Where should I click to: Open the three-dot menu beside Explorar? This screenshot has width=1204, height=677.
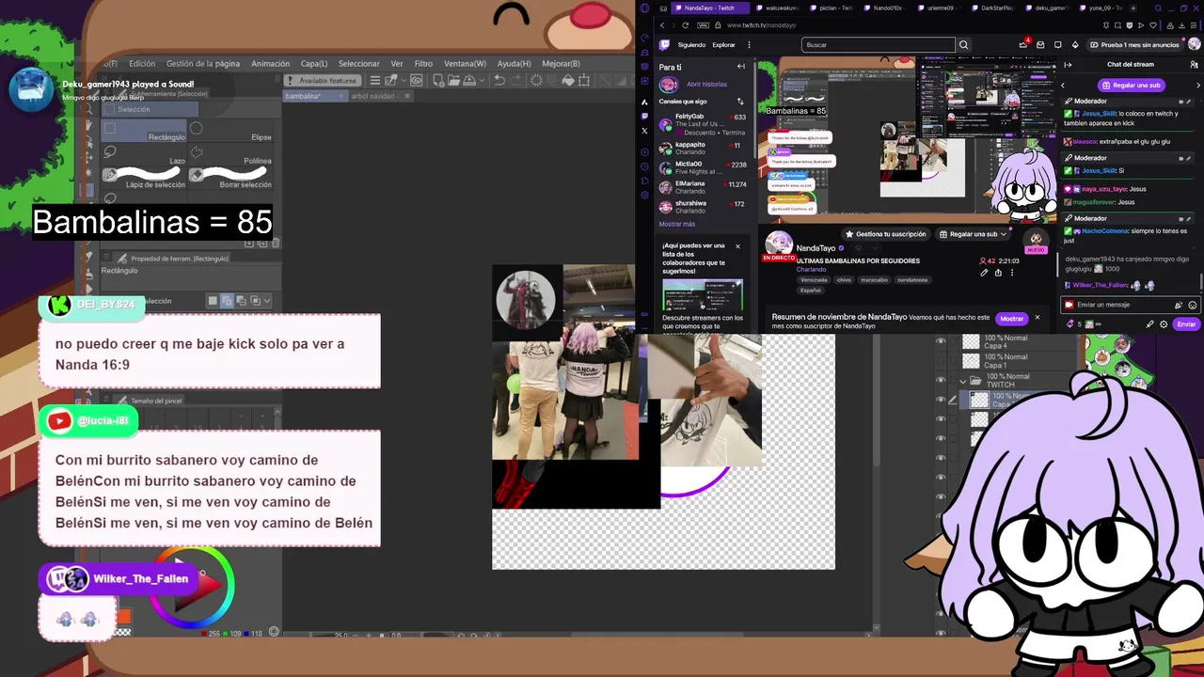(749, 45)
